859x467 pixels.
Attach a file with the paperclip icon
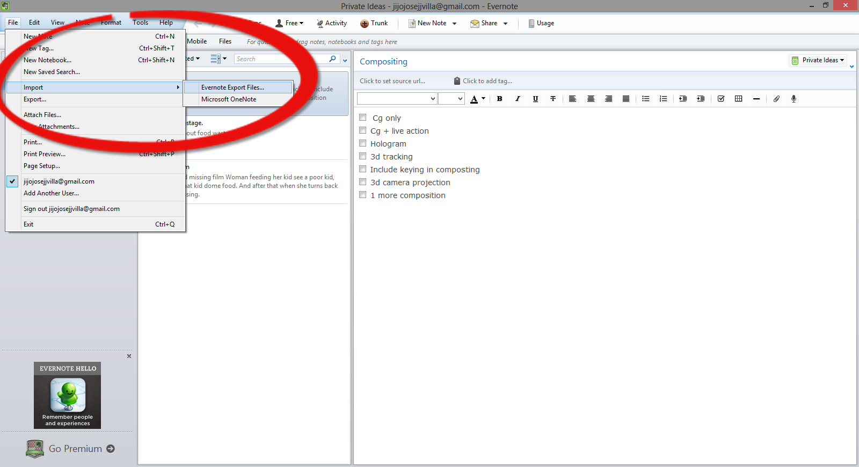[x=776, y=99]
